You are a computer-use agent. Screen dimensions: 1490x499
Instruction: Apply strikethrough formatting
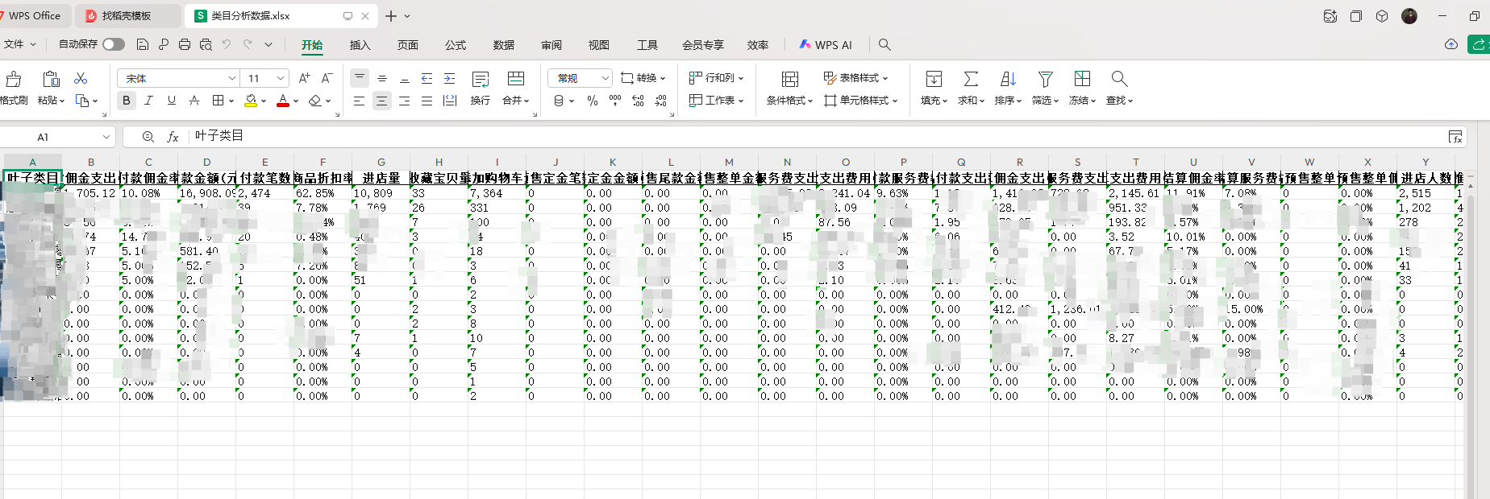(x=194, y=101)
